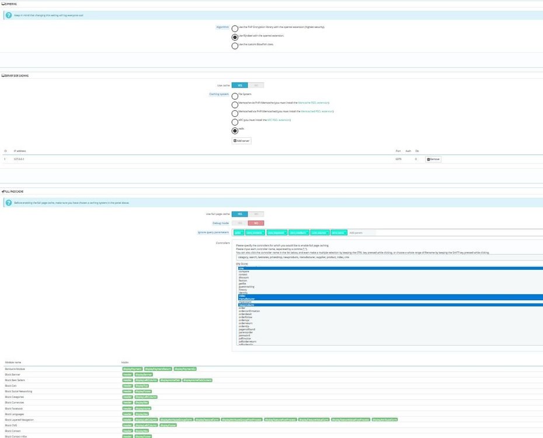The height and width of the screenshot is (438, 543).
Task: Click the Full Page Cache rocket icon
Action: pyautogui.click(x=3, y=192)
